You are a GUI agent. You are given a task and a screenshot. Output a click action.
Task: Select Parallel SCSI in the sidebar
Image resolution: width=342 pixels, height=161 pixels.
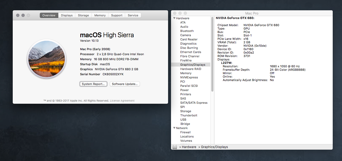(x=189, y=86)
